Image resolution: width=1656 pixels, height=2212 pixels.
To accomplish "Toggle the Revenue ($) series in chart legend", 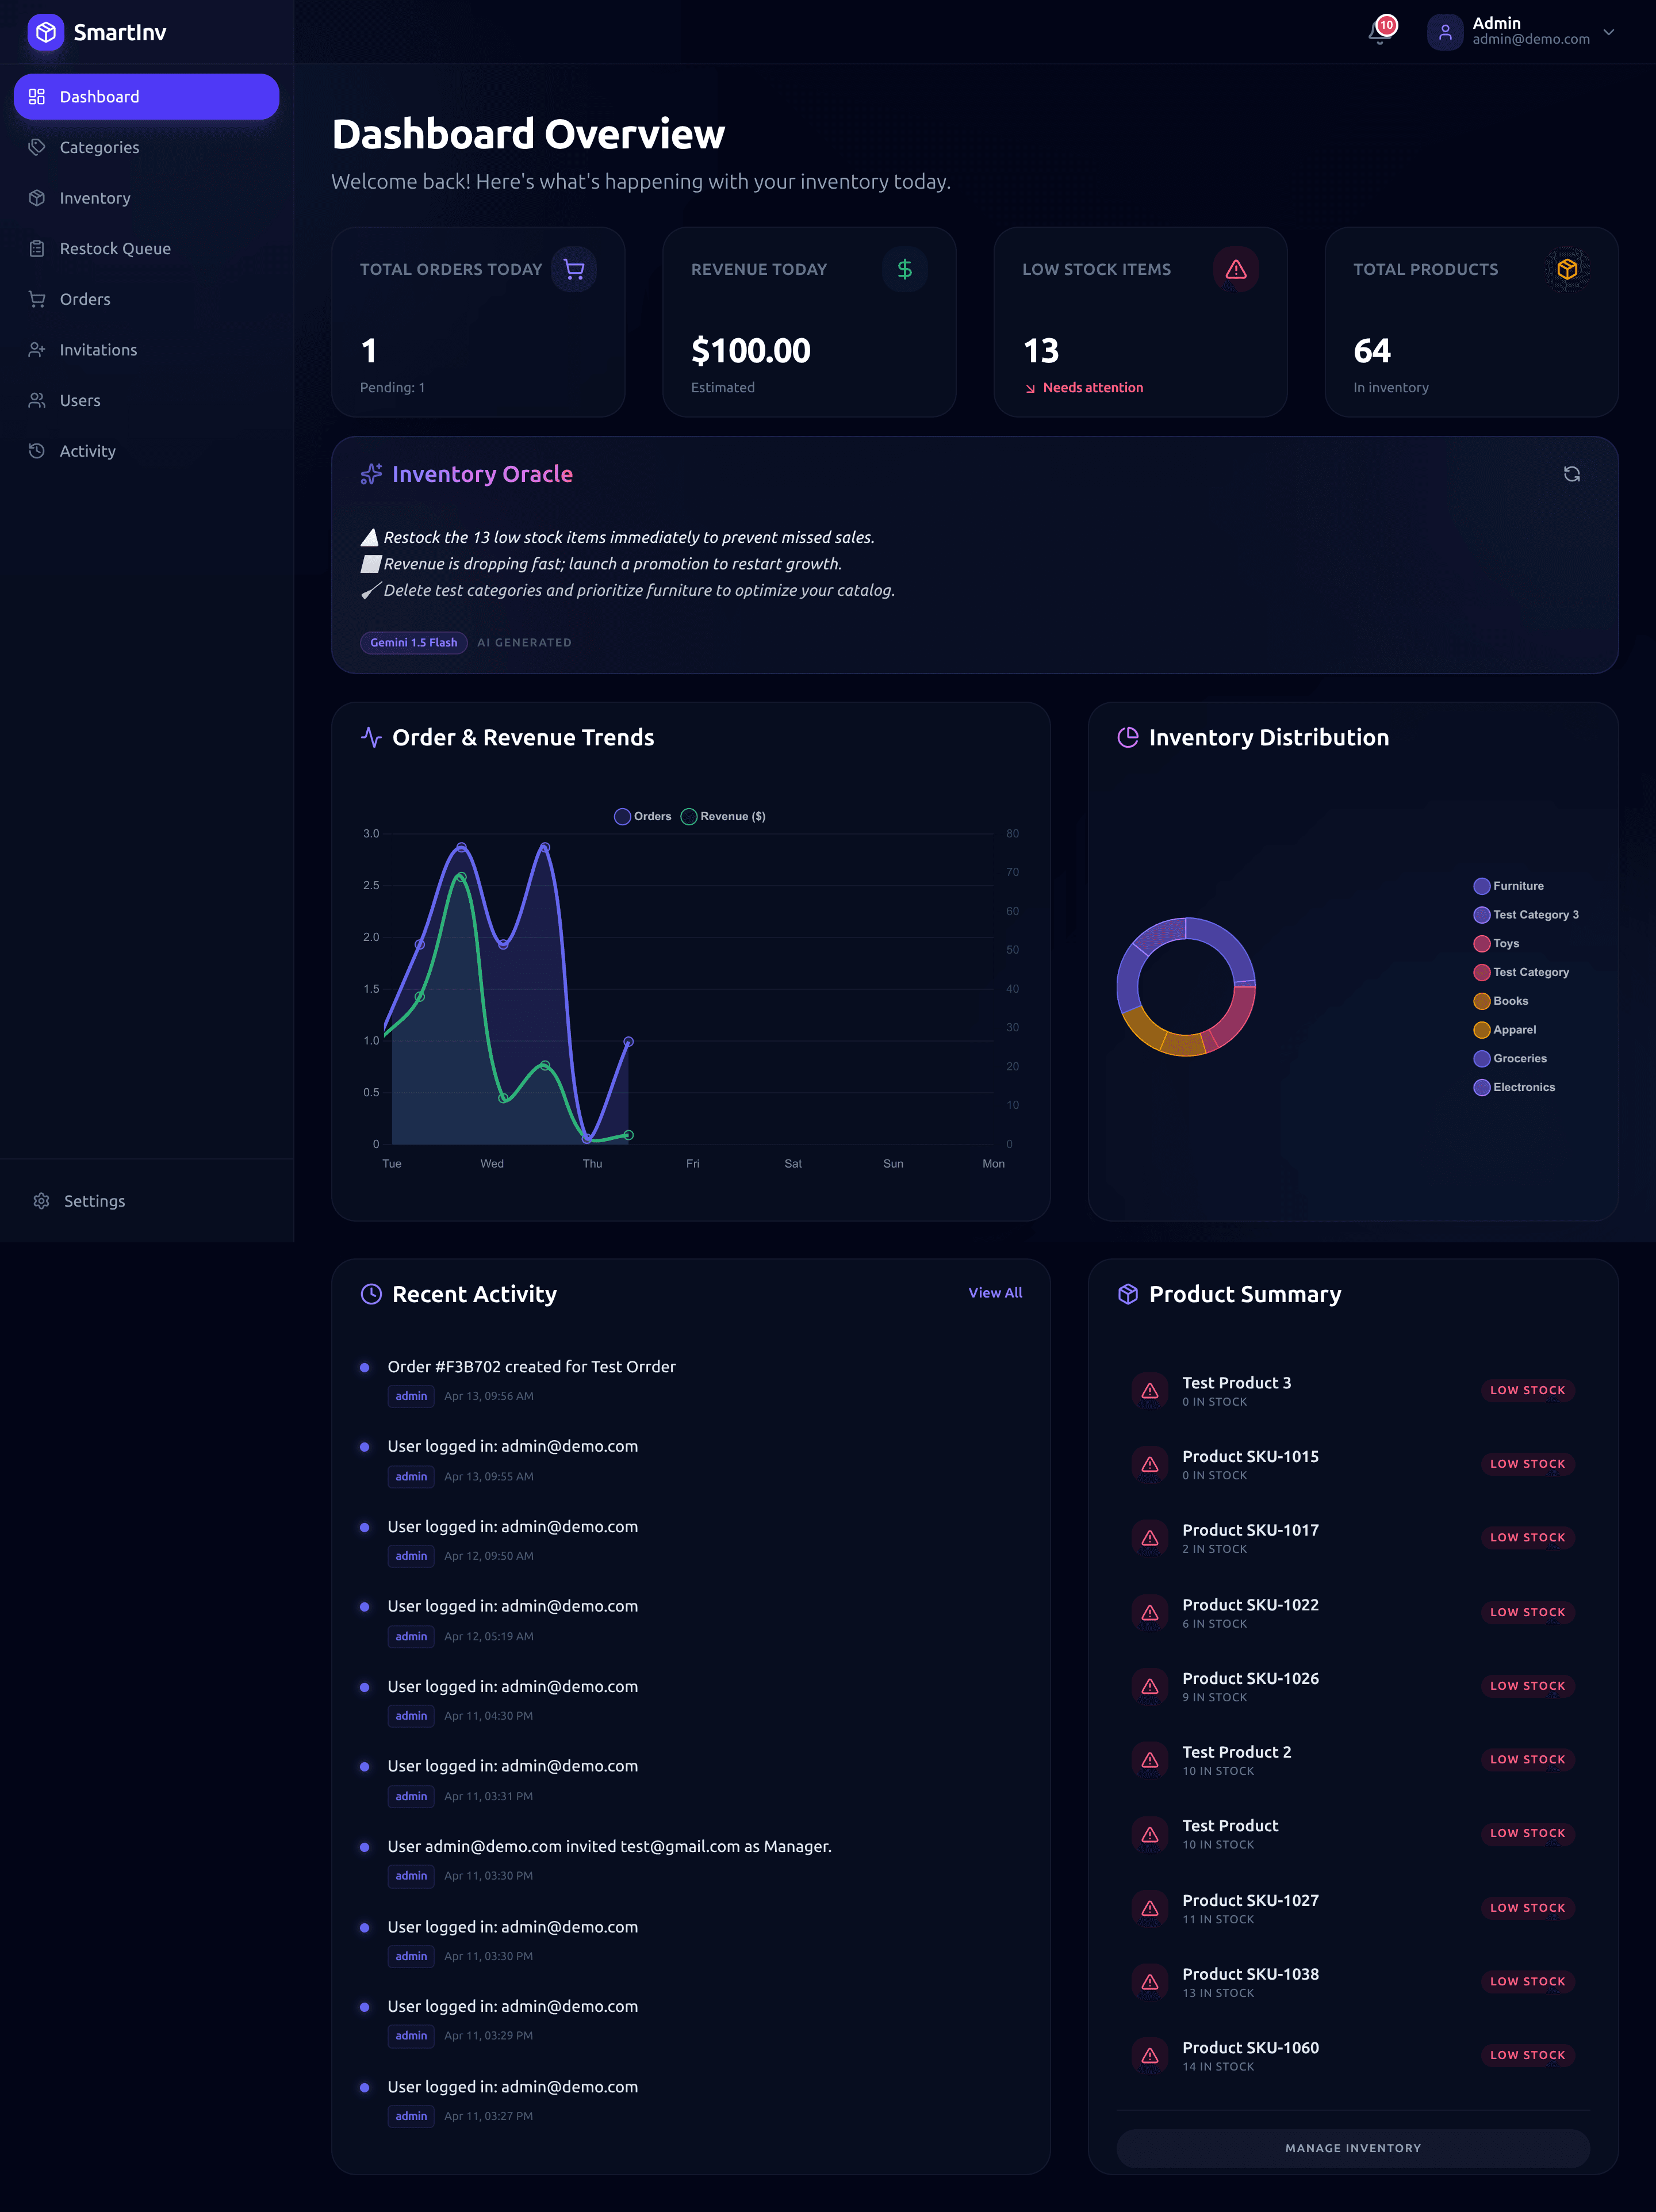I will (723, 817).
